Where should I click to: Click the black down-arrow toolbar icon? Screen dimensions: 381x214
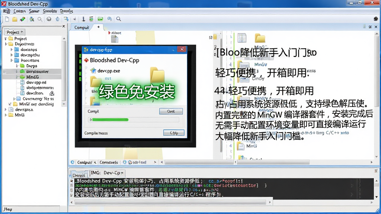point(83,19)
